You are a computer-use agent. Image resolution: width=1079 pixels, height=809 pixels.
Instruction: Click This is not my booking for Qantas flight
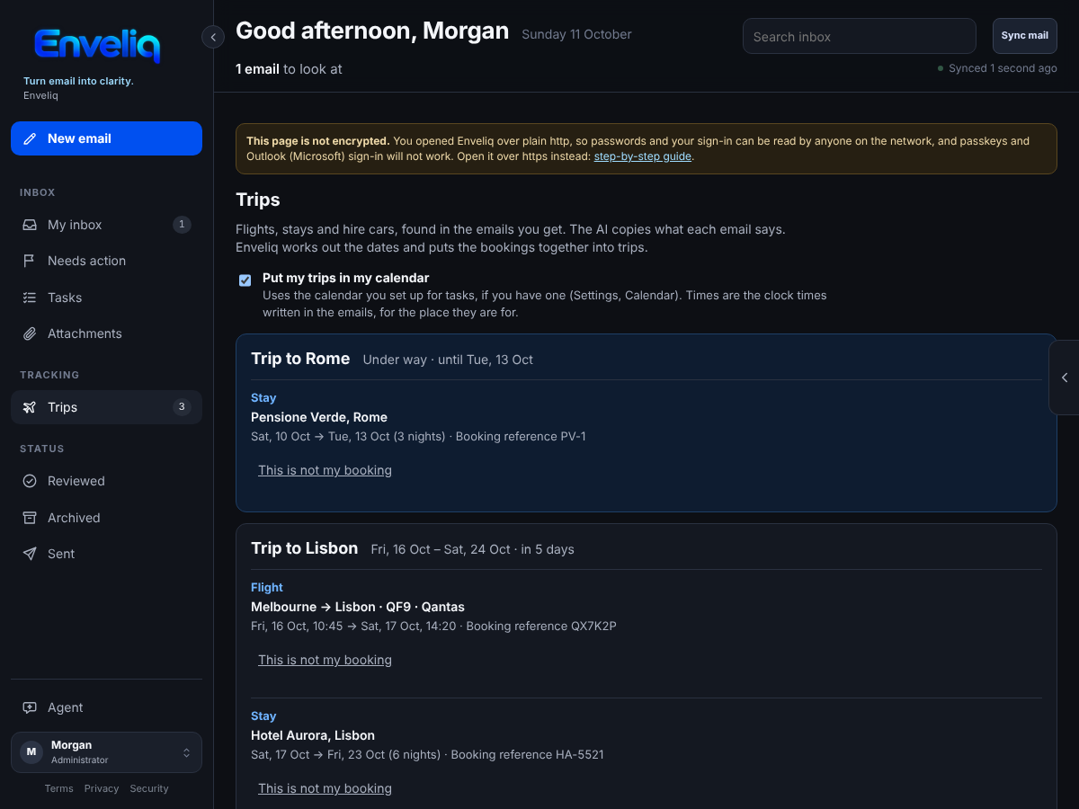coord(325,660)
